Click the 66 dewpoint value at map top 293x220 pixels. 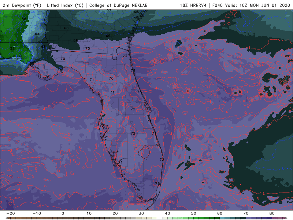136,12
